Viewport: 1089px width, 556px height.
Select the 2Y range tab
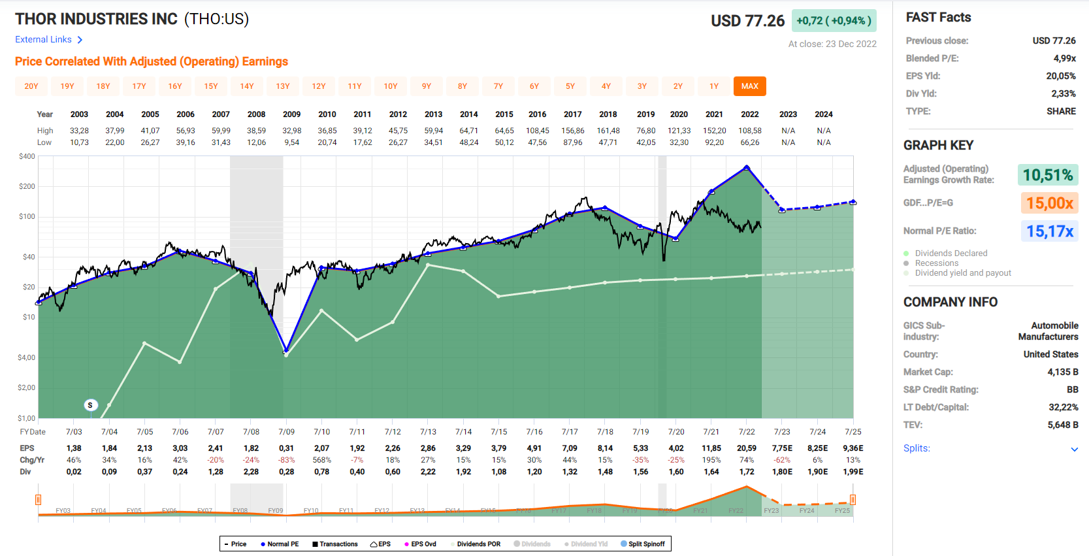point(678,86)
